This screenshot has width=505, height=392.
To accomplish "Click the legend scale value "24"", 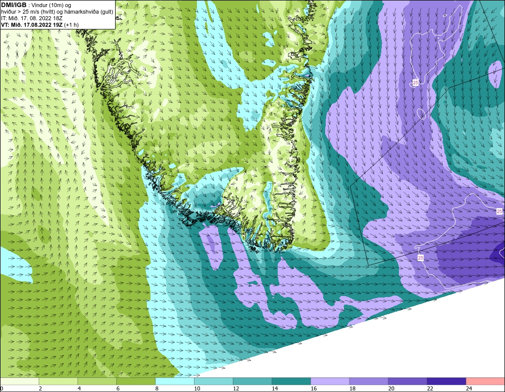I will point(469,388).
